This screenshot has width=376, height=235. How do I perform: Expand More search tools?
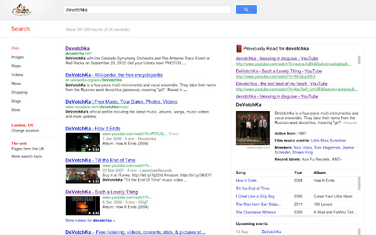[x=26, y=157]
